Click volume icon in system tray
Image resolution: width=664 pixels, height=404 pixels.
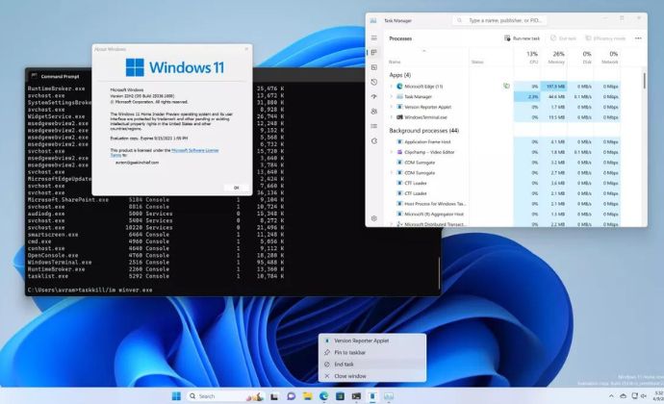(644, 396)
